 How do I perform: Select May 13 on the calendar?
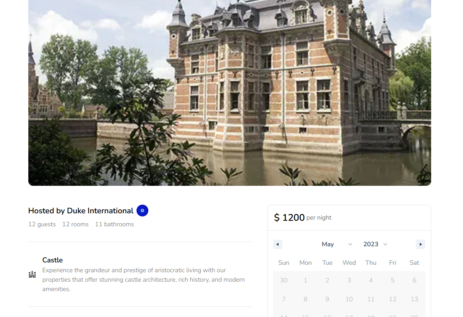tap(414, 299)
